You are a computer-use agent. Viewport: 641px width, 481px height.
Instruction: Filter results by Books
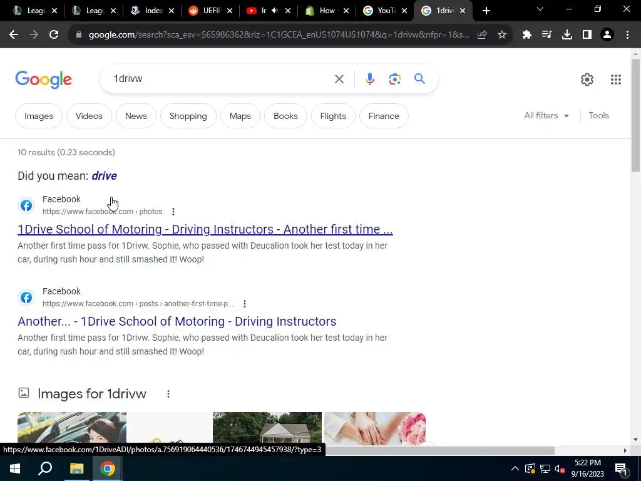click(285, 116)
